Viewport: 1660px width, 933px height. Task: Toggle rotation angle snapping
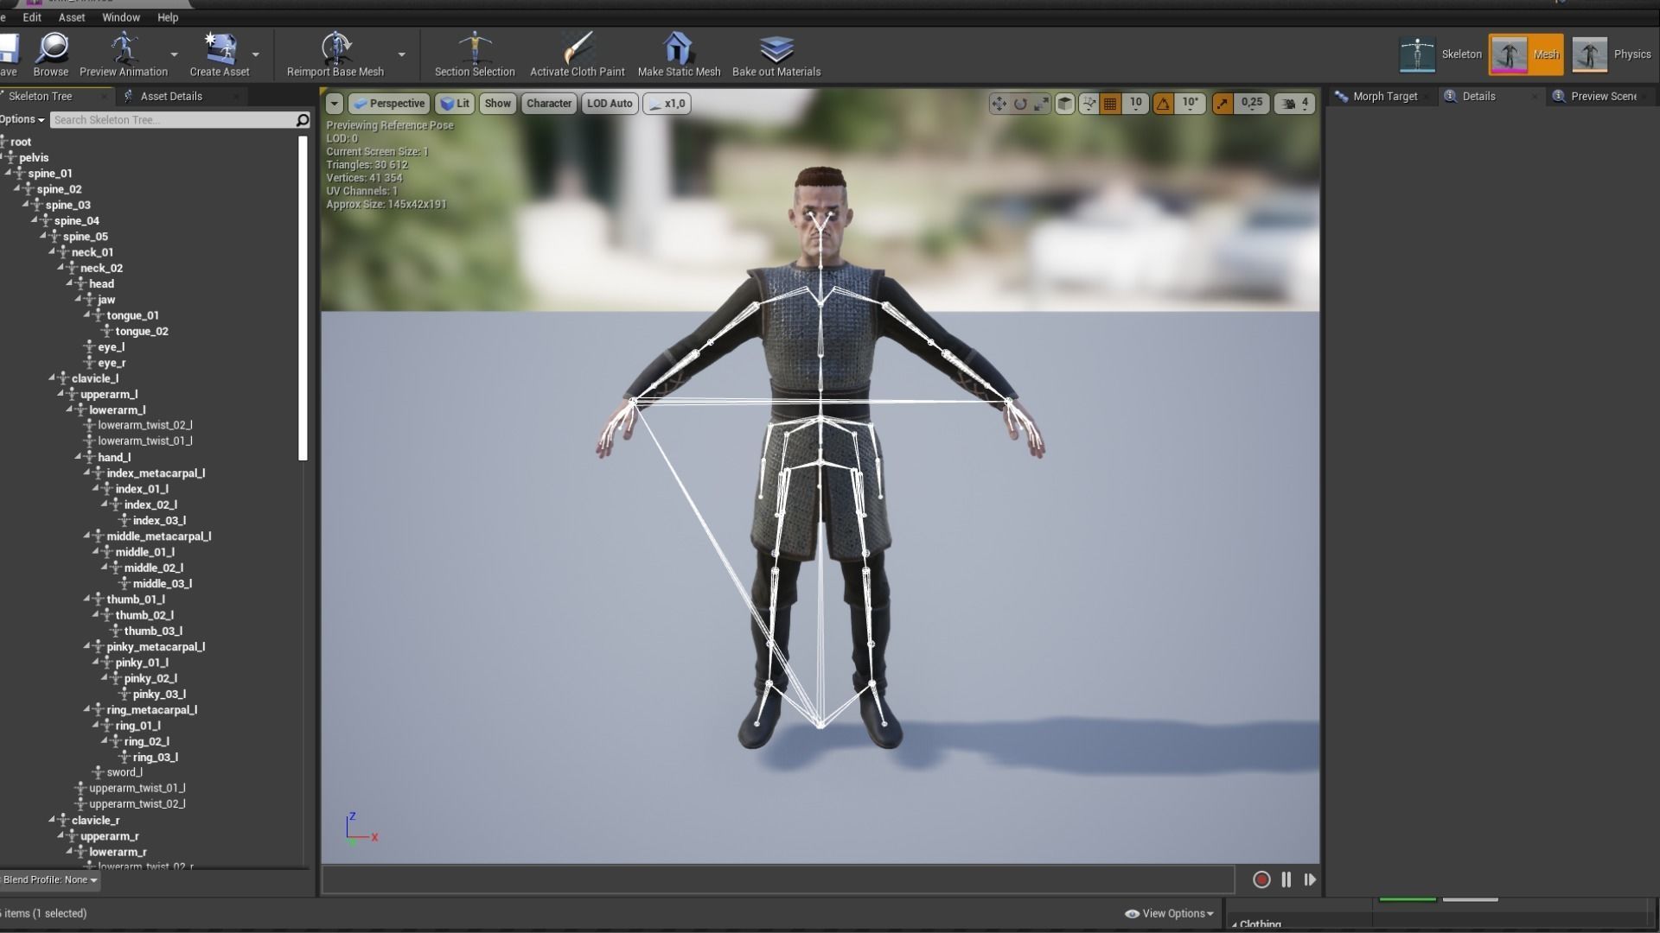click(x=1164, y=104)
